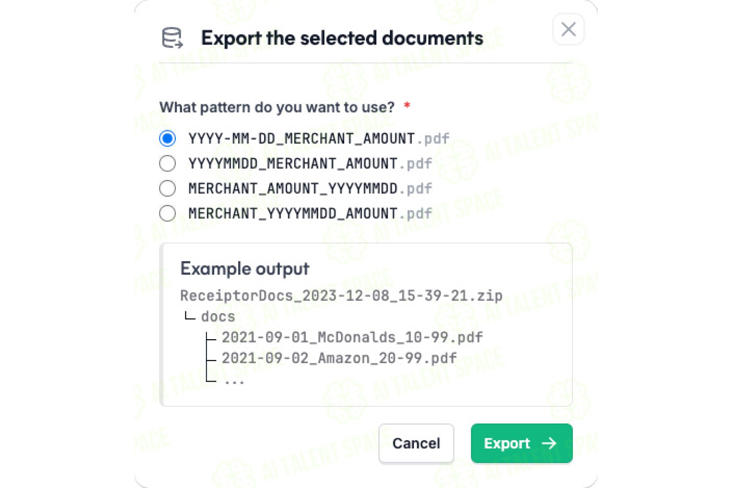Click the ReceiptorDocs zip file name
The image size is (732, 488).
[341, 296]
